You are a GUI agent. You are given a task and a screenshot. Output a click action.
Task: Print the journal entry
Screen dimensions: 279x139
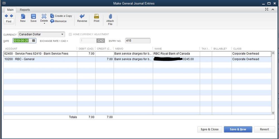[x=96, y=18]
